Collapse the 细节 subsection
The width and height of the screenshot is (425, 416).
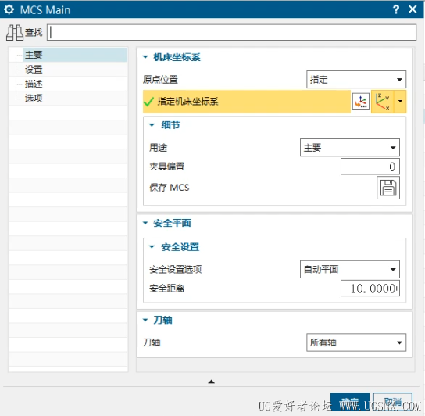pos(152,125)
